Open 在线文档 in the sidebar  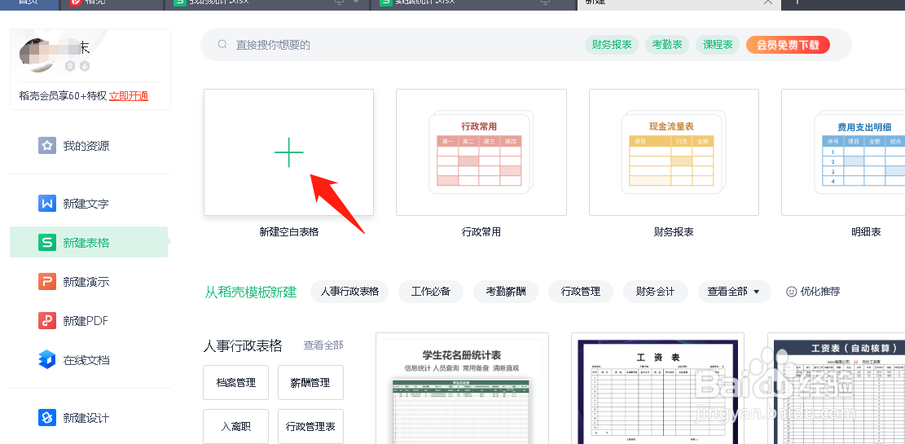[x=90, y=360]
